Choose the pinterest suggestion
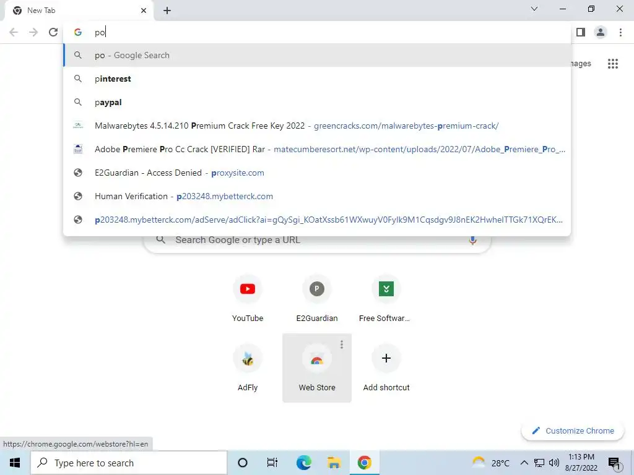Viewport: 634px width, 475px height. tap(317, 79)
